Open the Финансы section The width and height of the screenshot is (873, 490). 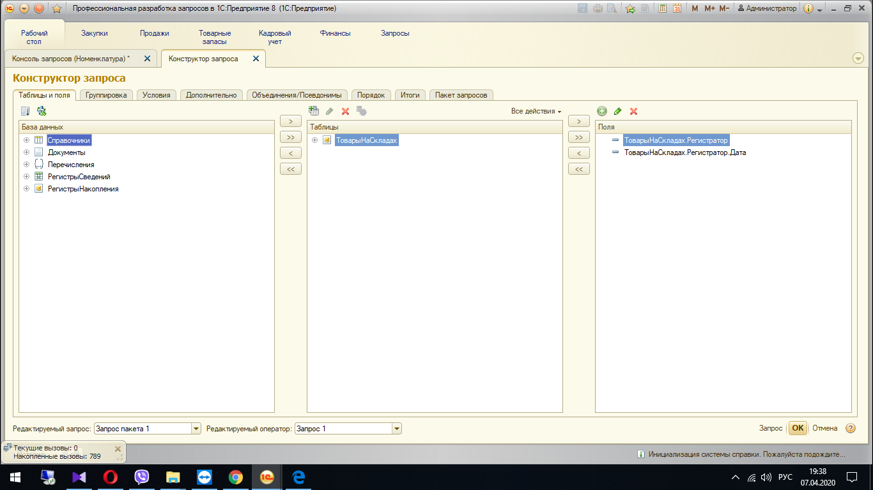pyautogui.click(x=336, y=33)
